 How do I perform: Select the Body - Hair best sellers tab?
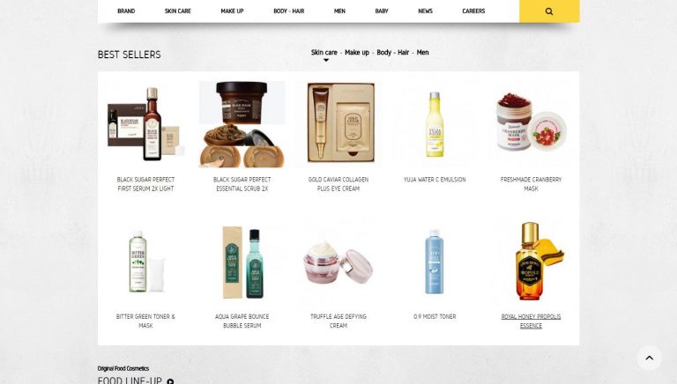[x=392, y=52]
